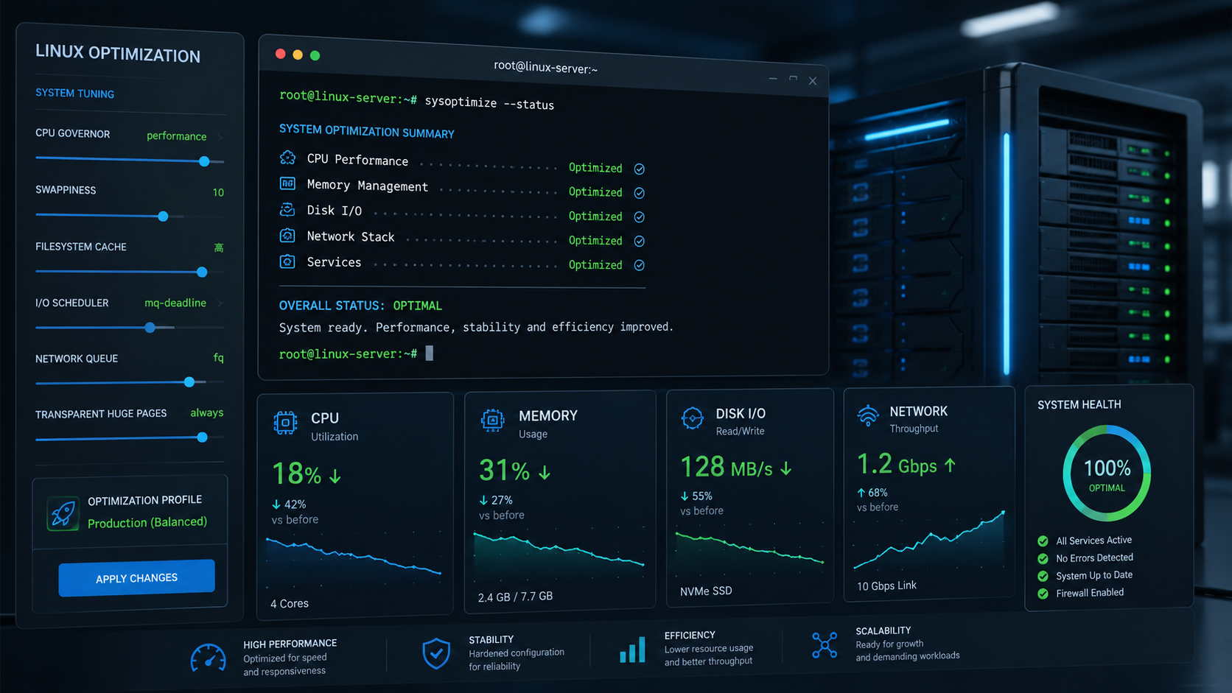Adjust the I/O Scheduler slider handle
The width and height of the screenshot is (1232, 693).
click(x=150, y=328)
